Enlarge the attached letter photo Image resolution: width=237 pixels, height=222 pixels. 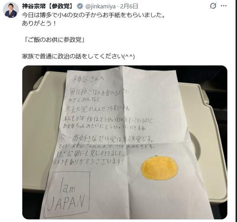[125, 142]
